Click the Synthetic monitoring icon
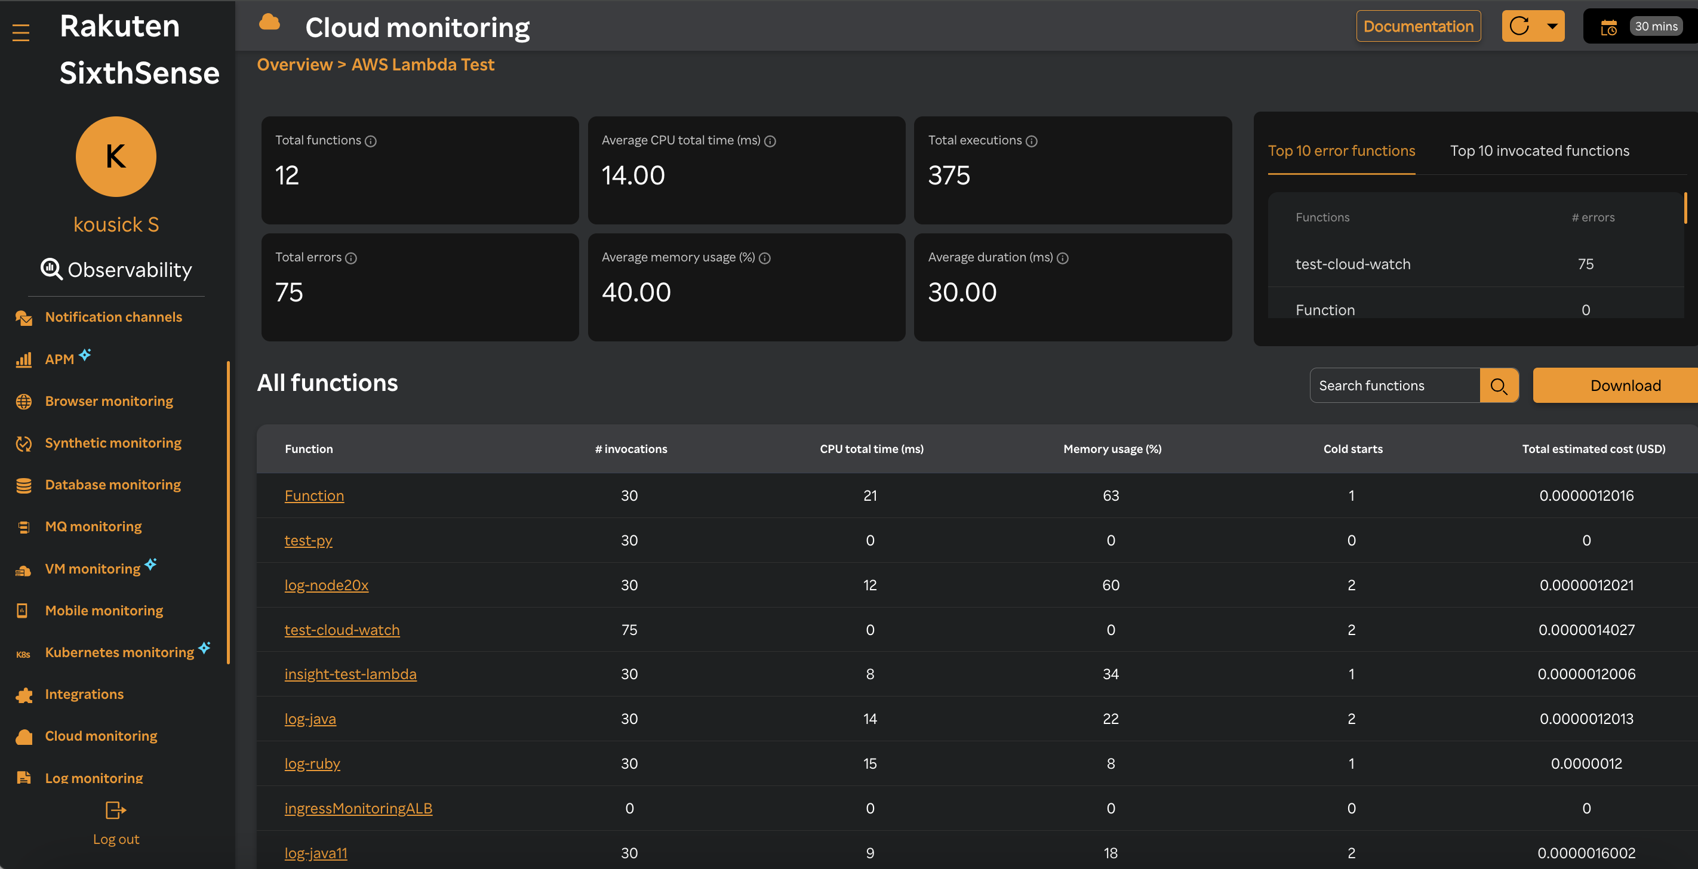The width and height of the screenshot is (1698, 869). (x=24, y=443)
